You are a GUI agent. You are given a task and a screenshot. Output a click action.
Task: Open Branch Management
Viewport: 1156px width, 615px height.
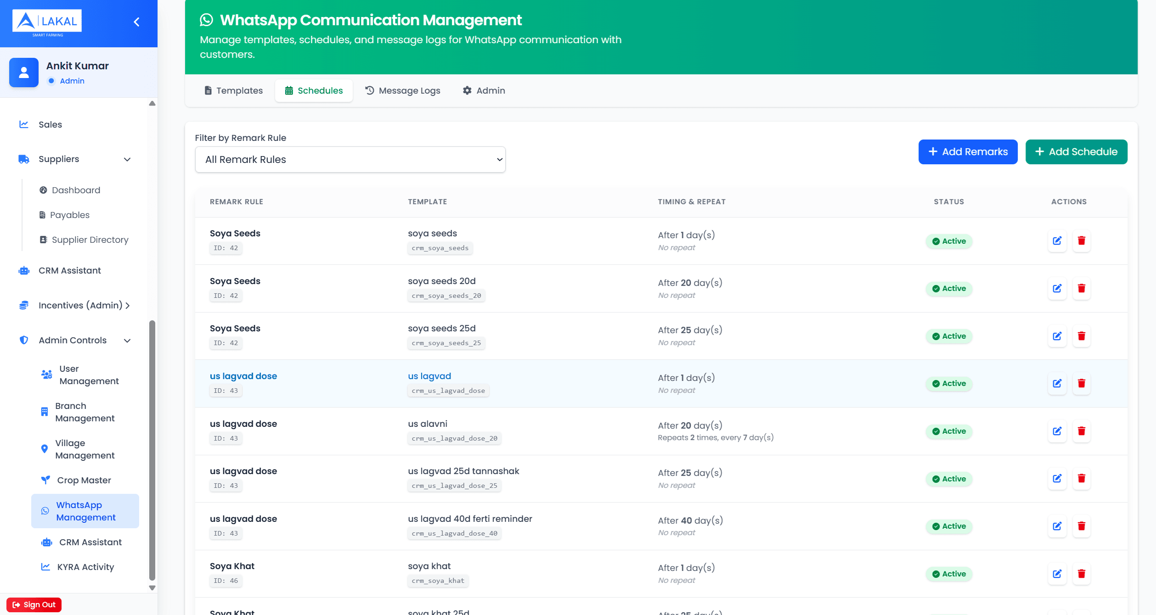[85, 412]
